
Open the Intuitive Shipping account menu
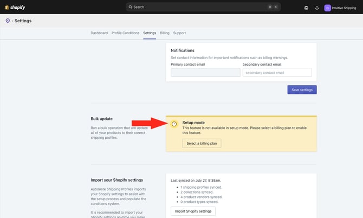(340, 8)
